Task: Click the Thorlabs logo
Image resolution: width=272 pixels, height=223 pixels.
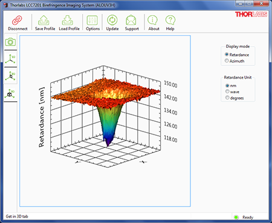Action: 251,15
